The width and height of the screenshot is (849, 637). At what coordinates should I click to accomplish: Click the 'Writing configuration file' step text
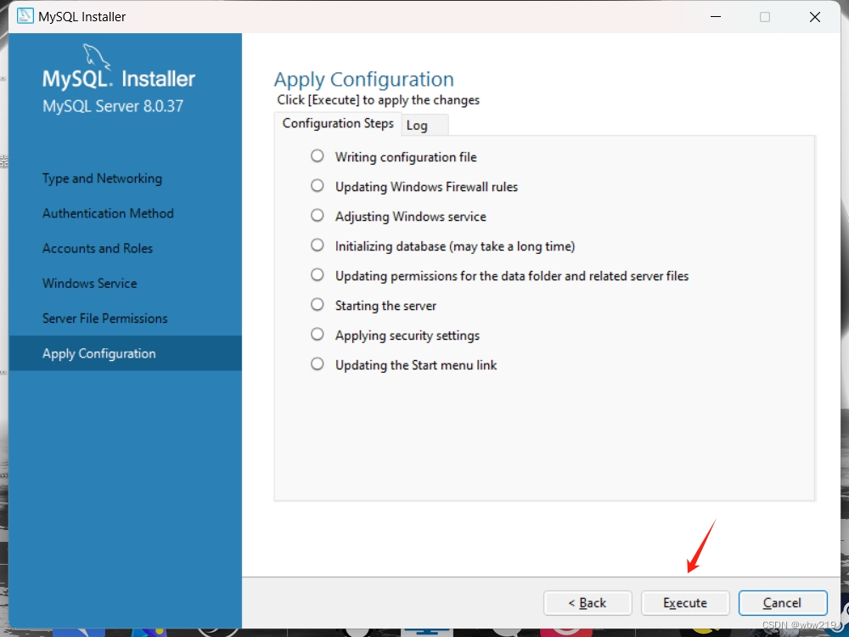click(x=406, y=157)
